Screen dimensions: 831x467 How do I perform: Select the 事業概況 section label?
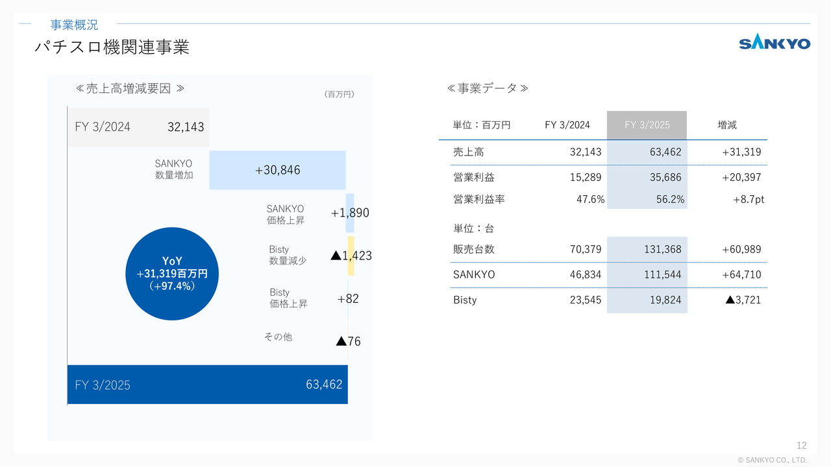pyautogui.click(x=74, y=25)
